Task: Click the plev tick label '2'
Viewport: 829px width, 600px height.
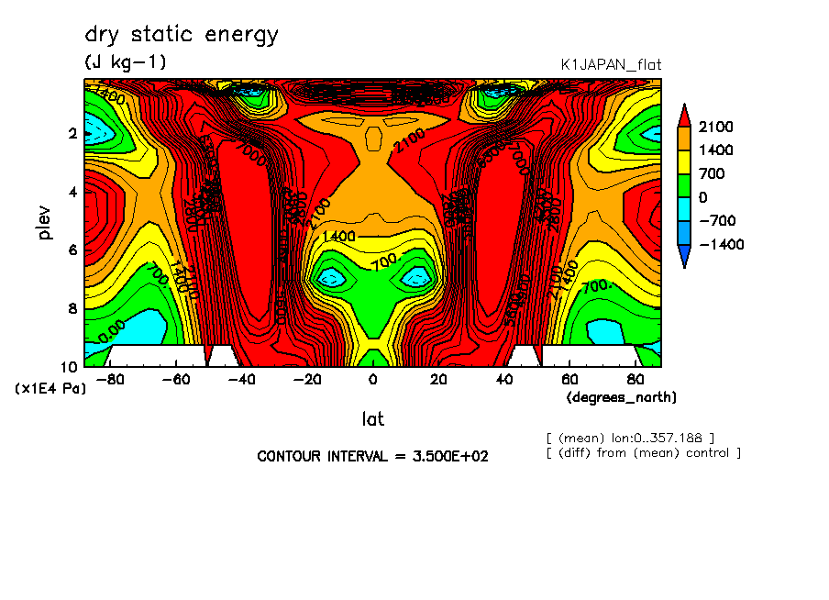Action: tap(72, 134)
